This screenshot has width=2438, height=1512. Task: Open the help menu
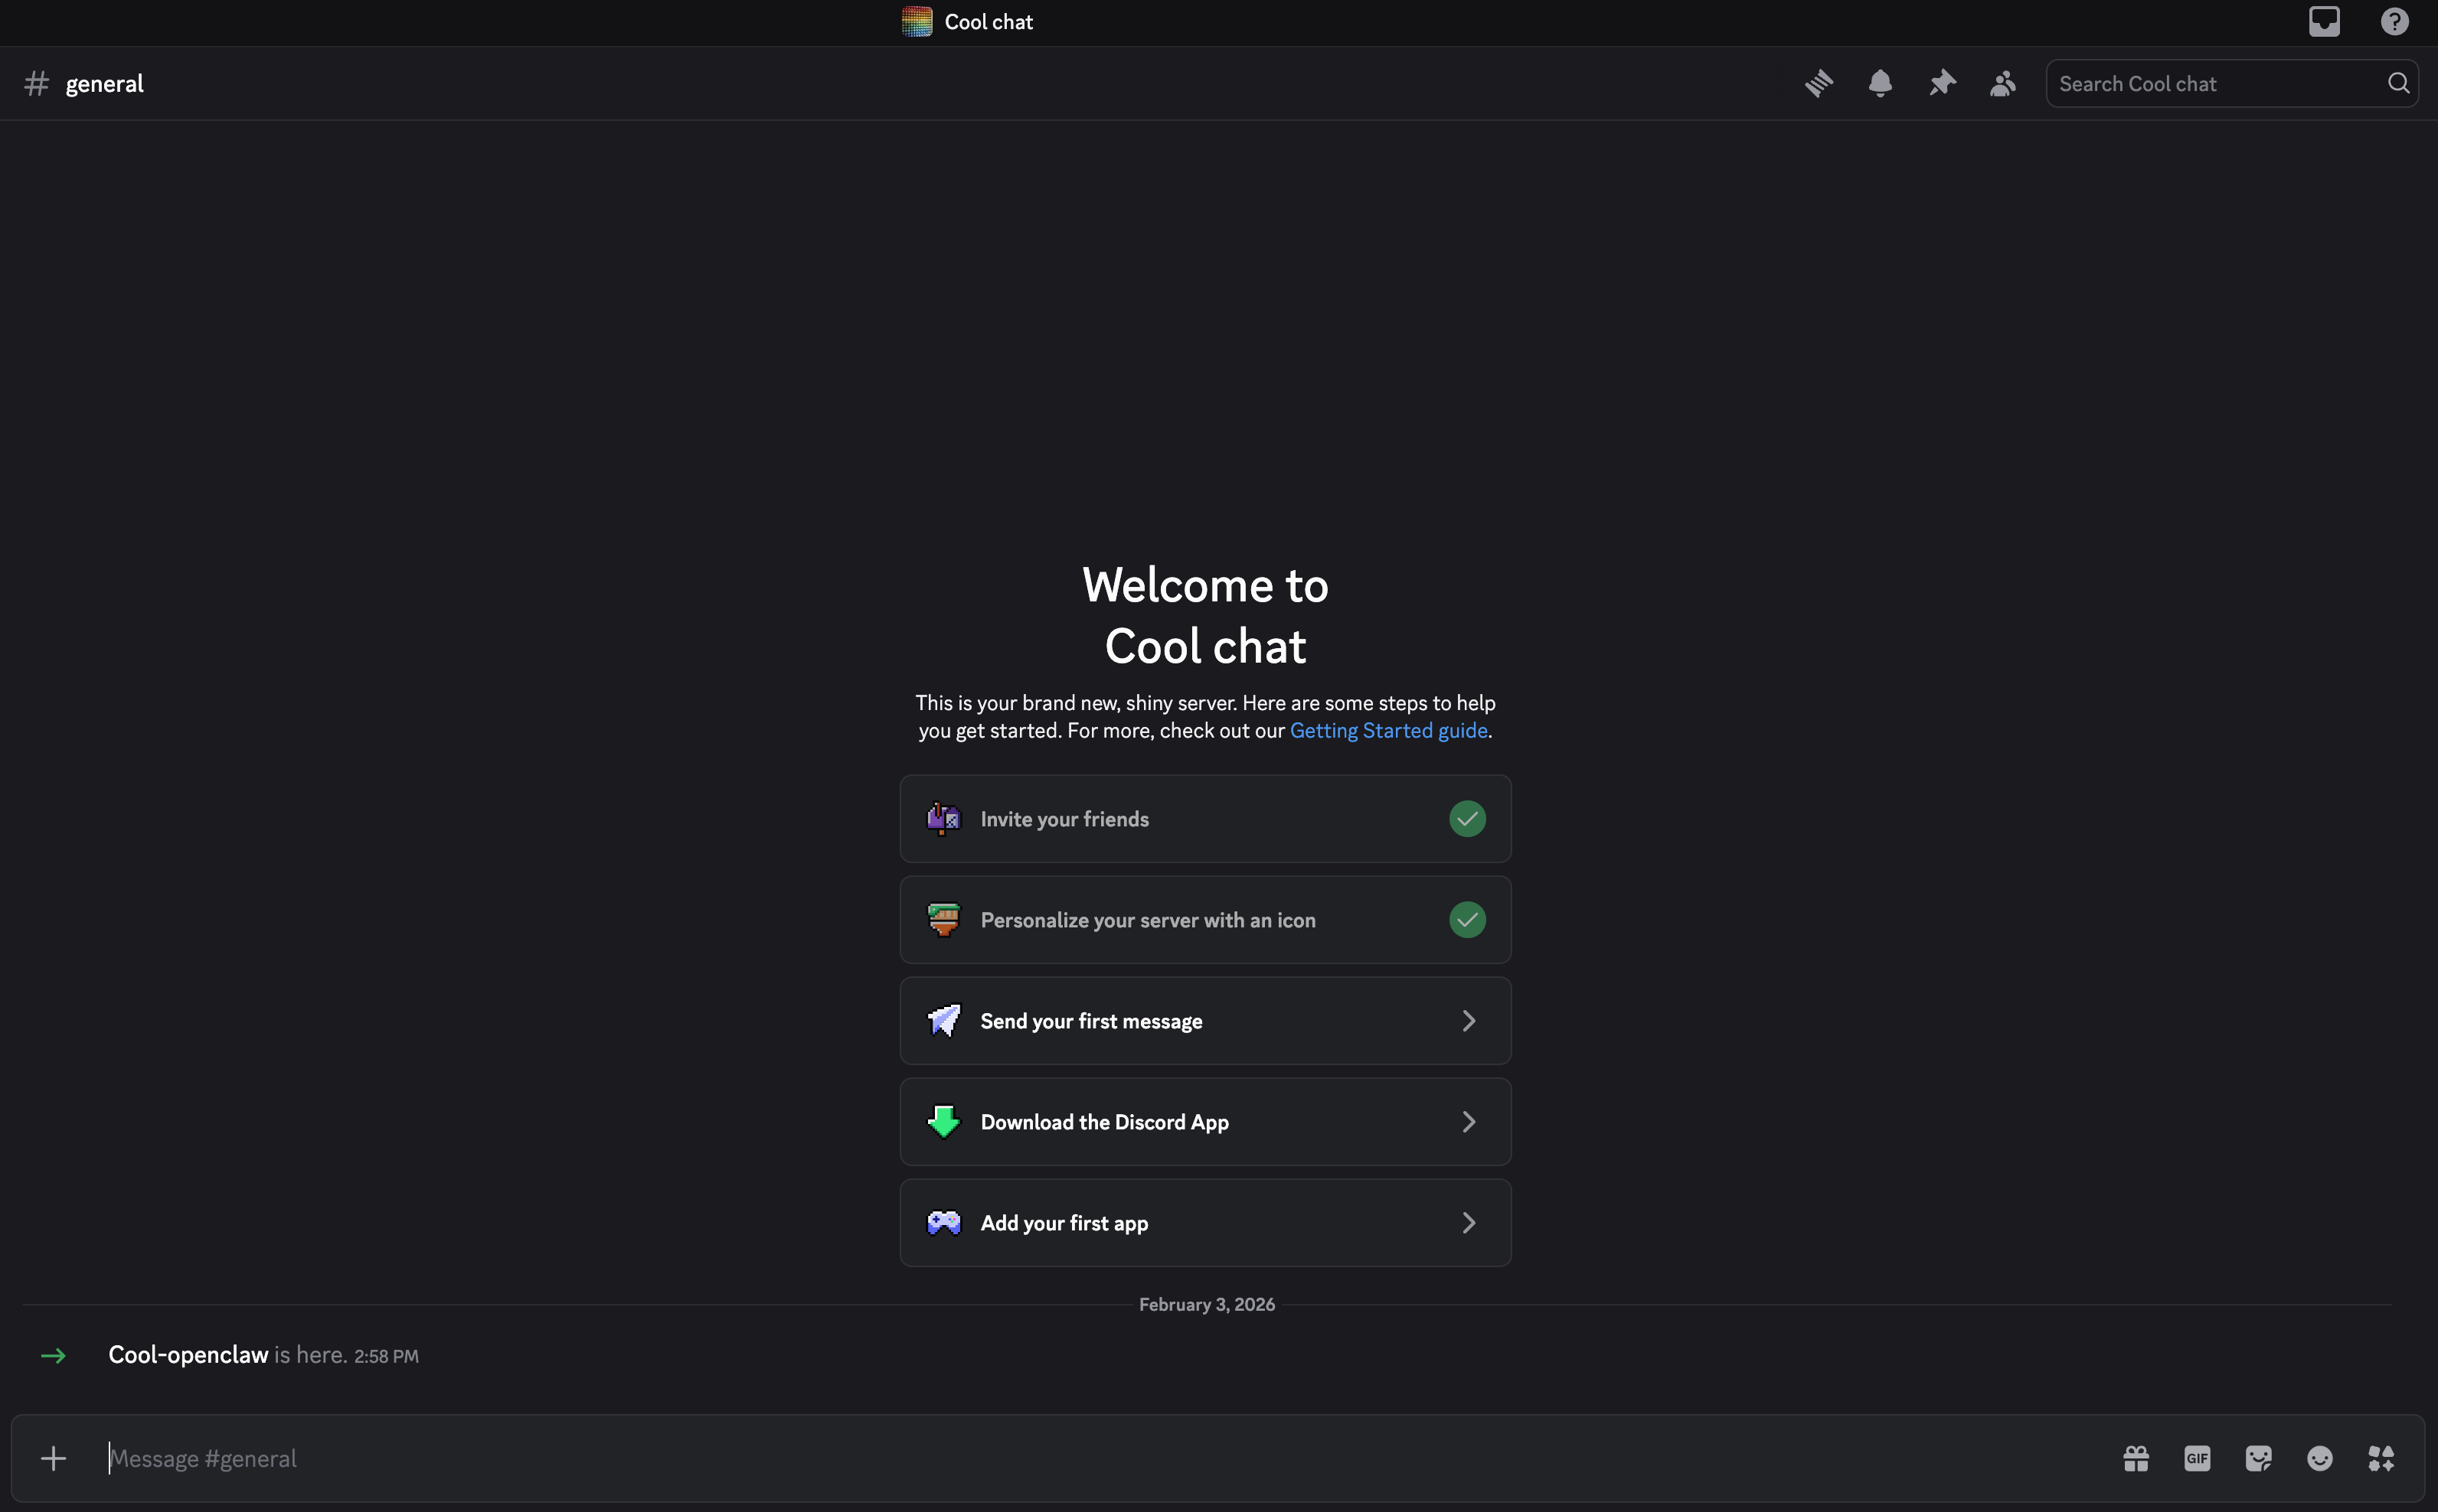pos(2394,21)
